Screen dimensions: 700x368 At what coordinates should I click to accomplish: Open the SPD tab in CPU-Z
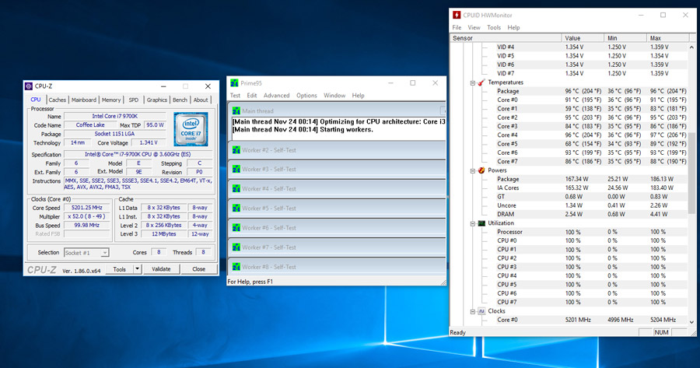(134, 100)
